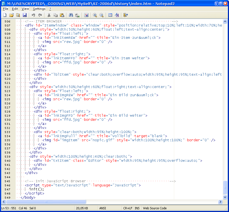229x212 pixels.
Task: Click "lnkImgFull" on line 534
Action: click(64, 136)
